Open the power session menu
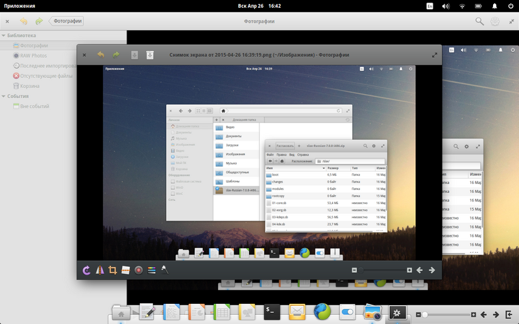Viewport: 519px width, 324px height. [511, 6]
